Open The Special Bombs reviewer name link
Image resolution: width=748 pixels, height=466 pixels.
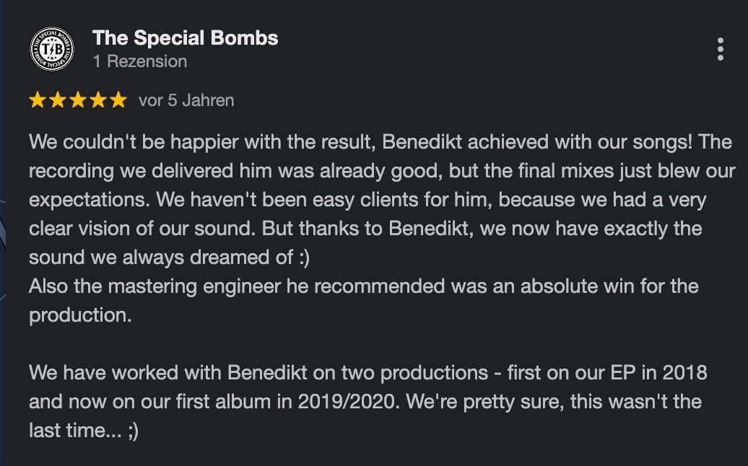(185, 38)
